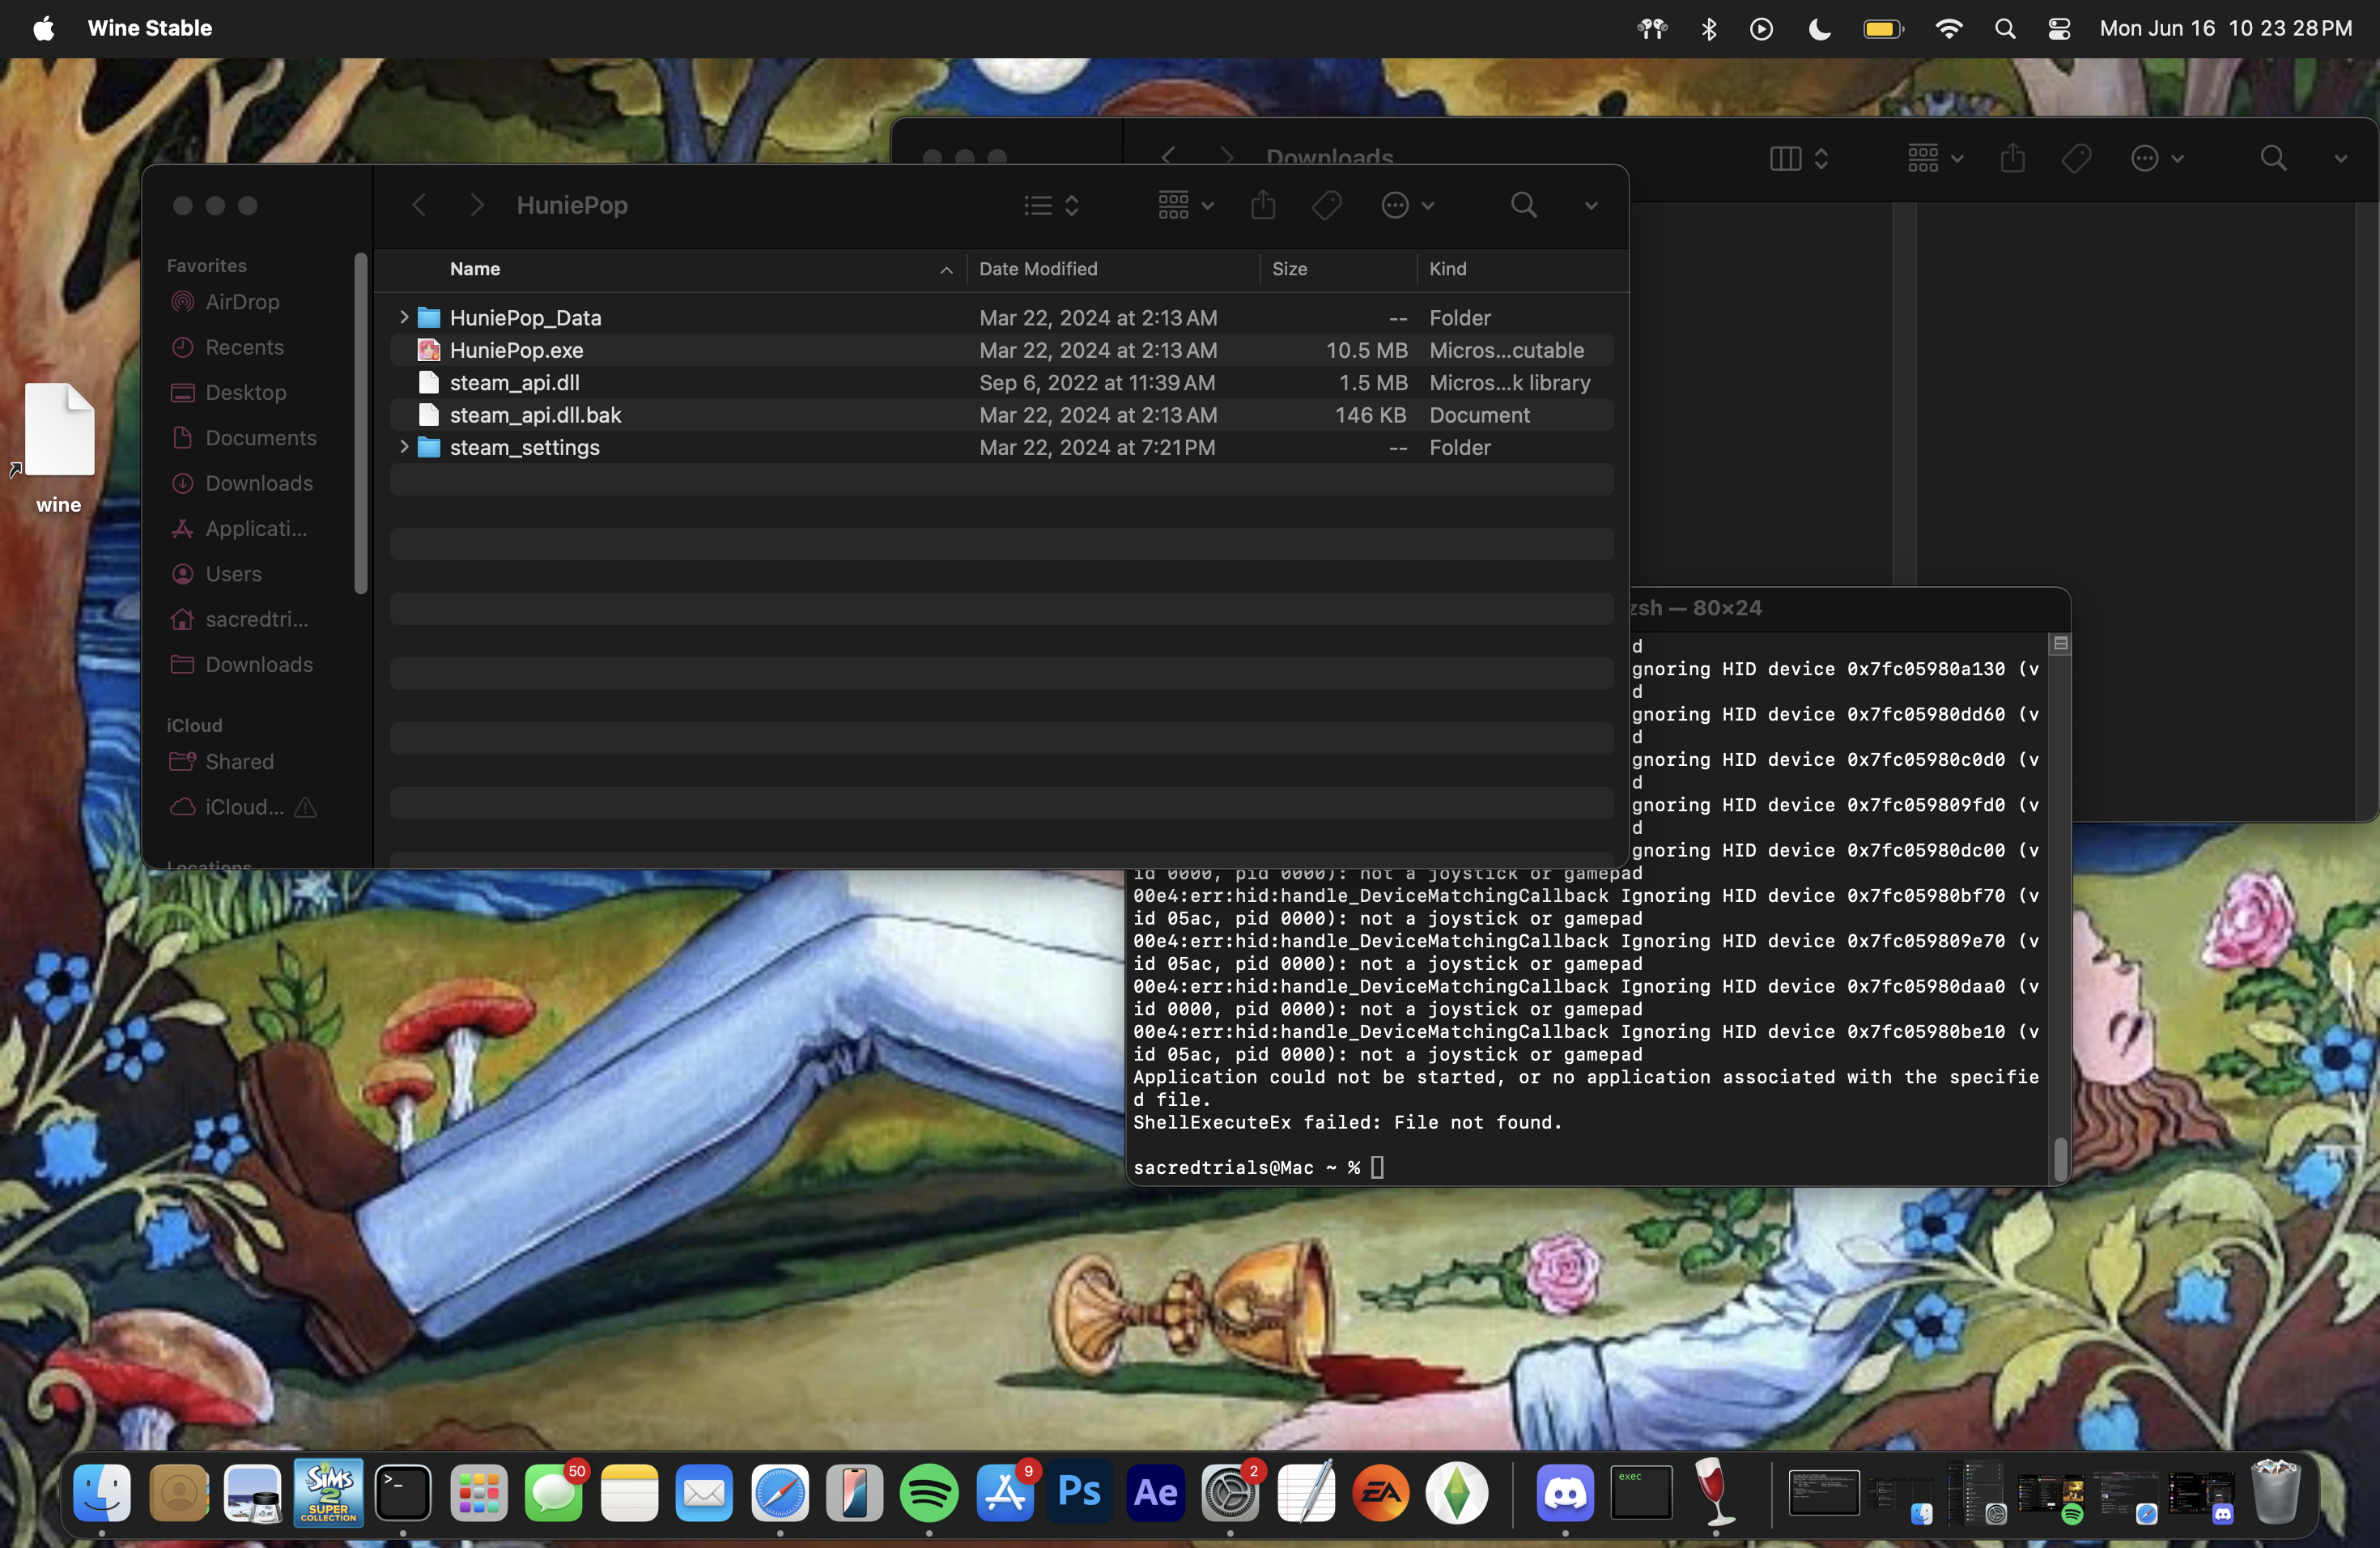Toggle Focus moon icon in menu bar

[x=1820, y=29]
